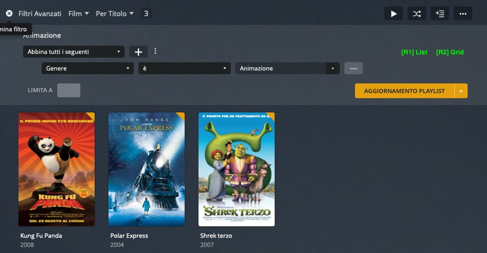The image size is (487, 253).
Task: Click the LIMITA A input field
Action: pos(69,90)
